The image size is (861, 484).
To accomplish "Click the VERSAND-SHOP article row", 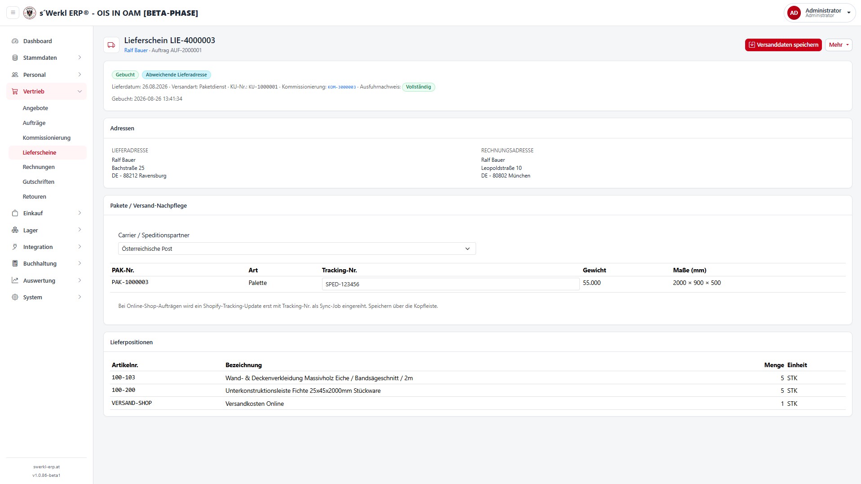I will [x=477, y=404].
